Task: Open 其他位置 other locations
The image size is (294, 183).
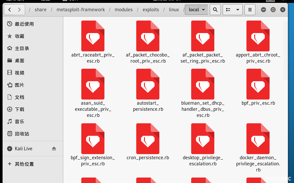Action: pos(33,164)
